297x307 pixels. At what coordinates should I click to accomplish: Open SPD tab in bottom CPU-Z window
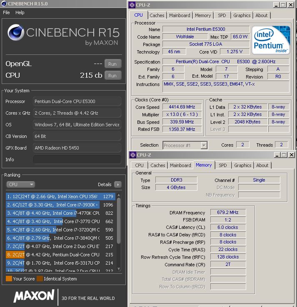[x=222, y=165]
